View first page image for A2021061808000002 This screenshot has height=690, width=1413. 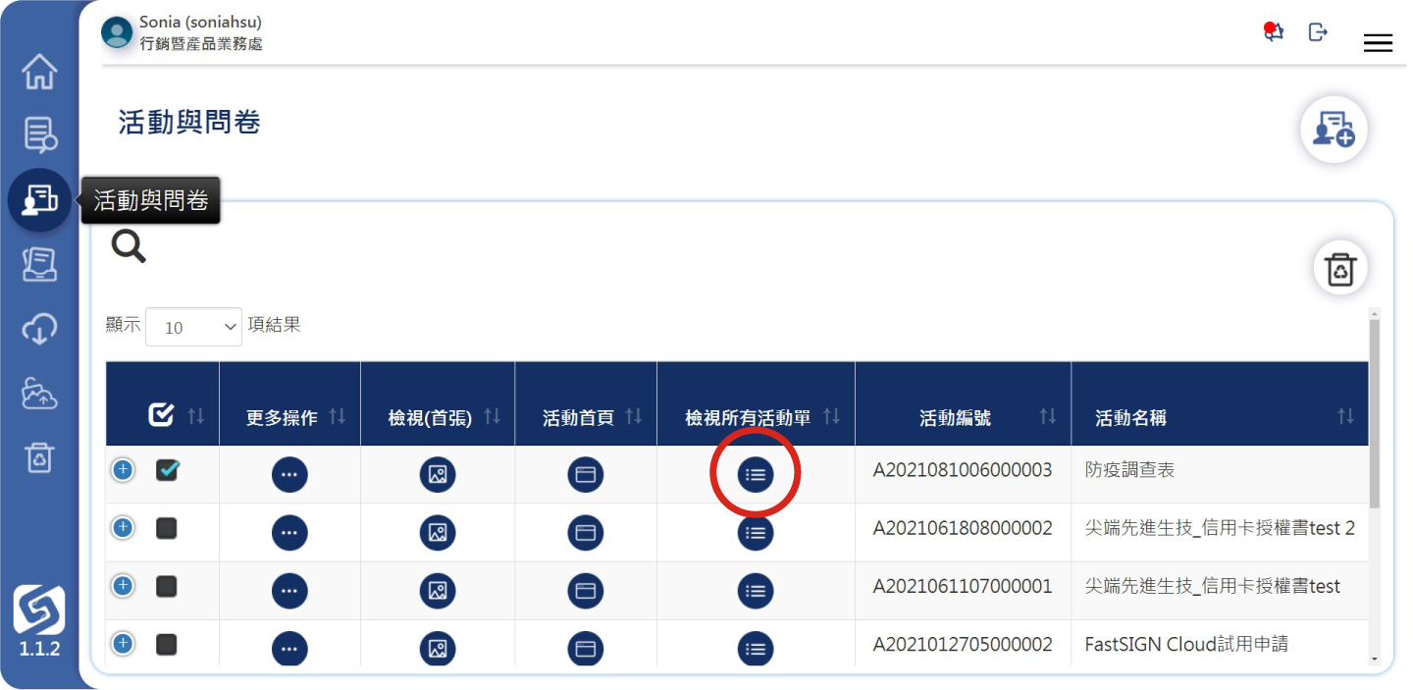438,533
